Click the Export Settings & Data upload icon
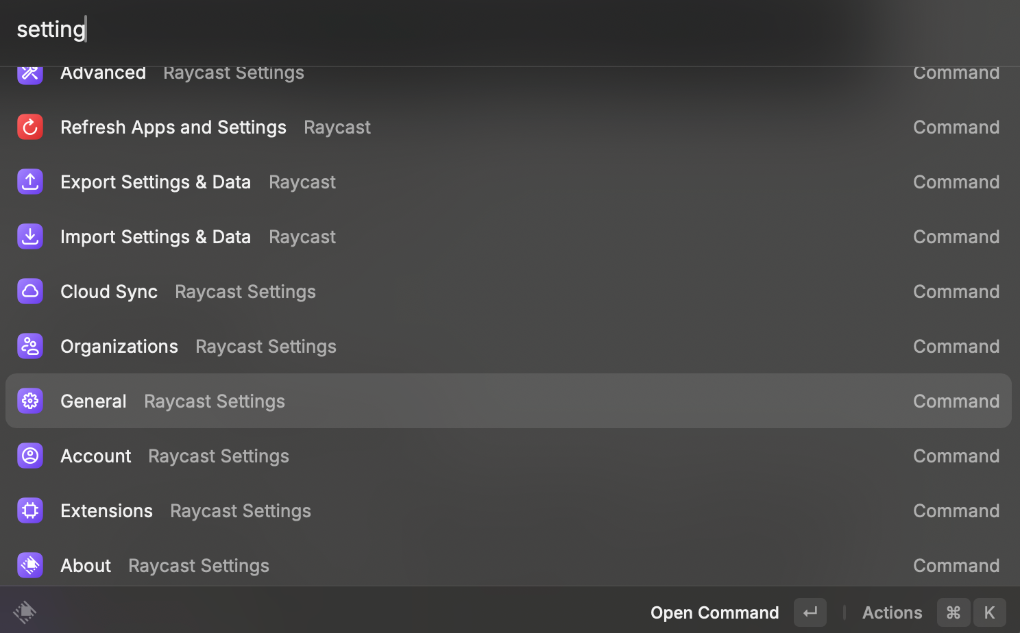 29,182
